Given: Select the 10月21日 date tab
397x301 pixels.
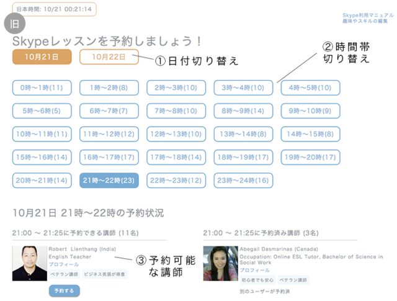Looking at the screenshot, I should click(x=42, y=57).
